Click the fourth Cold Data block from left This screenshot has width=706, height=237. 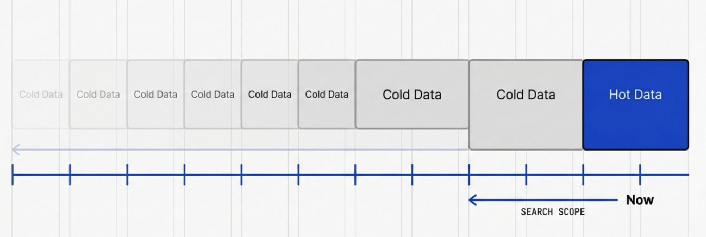213,95
